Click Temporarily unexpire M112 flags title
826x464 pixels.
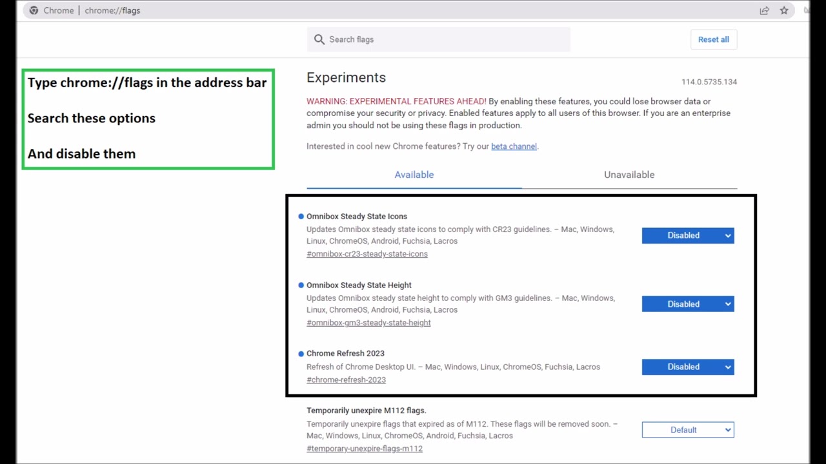click(x=367, y=411)
